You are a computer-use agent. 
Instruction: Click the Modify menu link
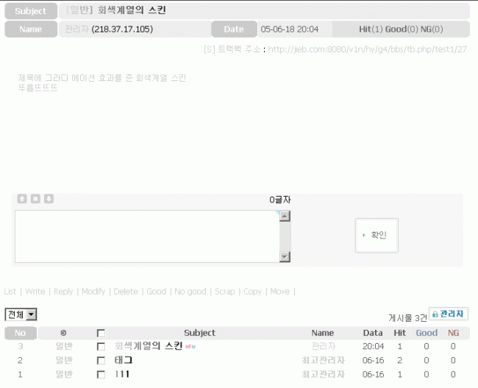click(93, 292)
